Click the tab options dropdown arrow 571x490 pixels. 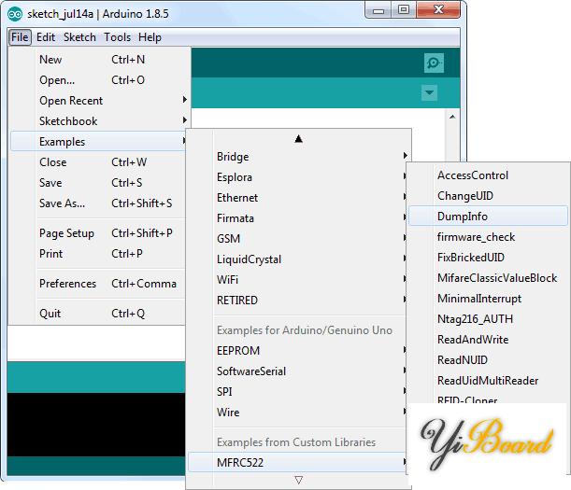coord(429,92)
